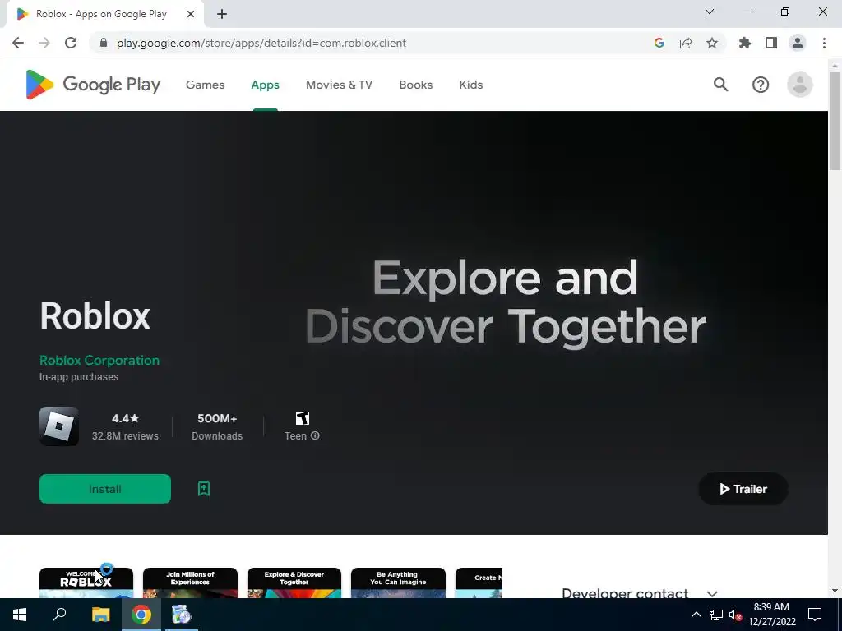Open Chrome profile icon

coord(798,43)
